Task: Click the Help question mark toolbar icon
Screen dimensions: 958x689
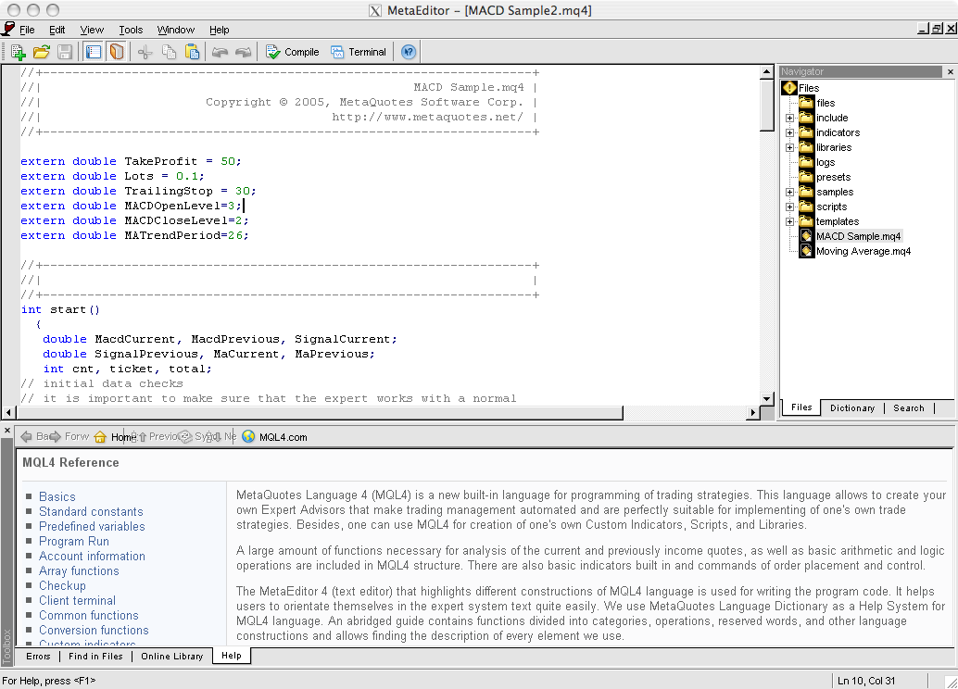Action: click(408, 52)
